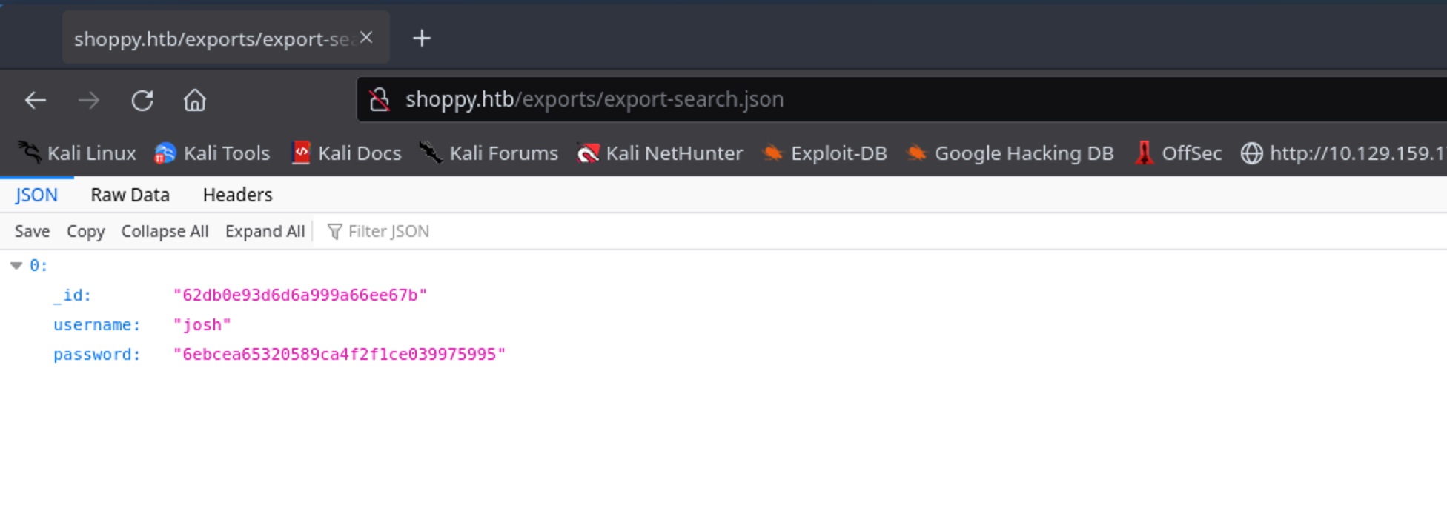Image resolution: width=1447 pixels, height=508 pixels.
Task: Collapse the 0: array node
Action: point(16,265)
